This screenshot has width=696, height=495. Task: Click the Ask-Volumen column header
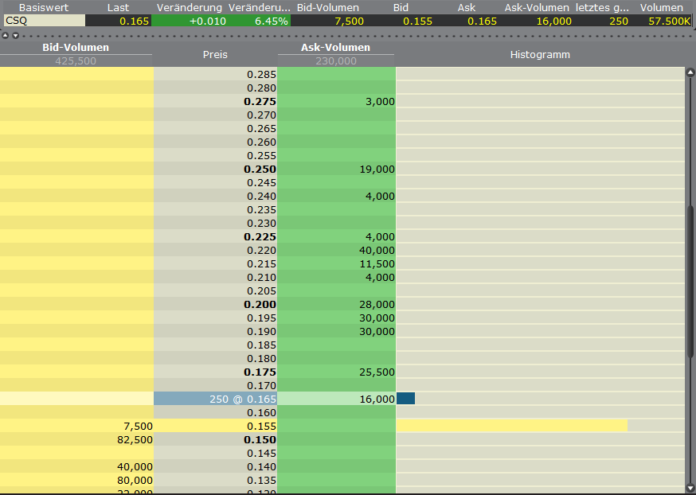click(x=335, y=48)
